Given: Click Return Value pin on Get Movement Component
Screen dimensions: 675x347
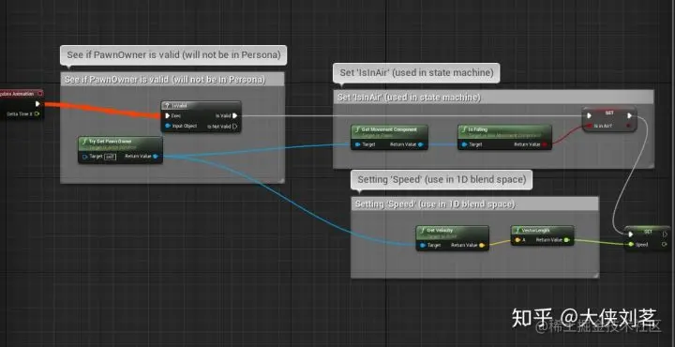Looking at the screenshot, I should coord(421,144).
